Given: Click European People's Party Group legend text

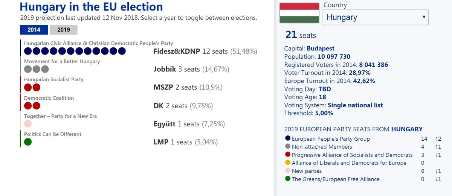Looking at the screenshot, I should point(331,139).
